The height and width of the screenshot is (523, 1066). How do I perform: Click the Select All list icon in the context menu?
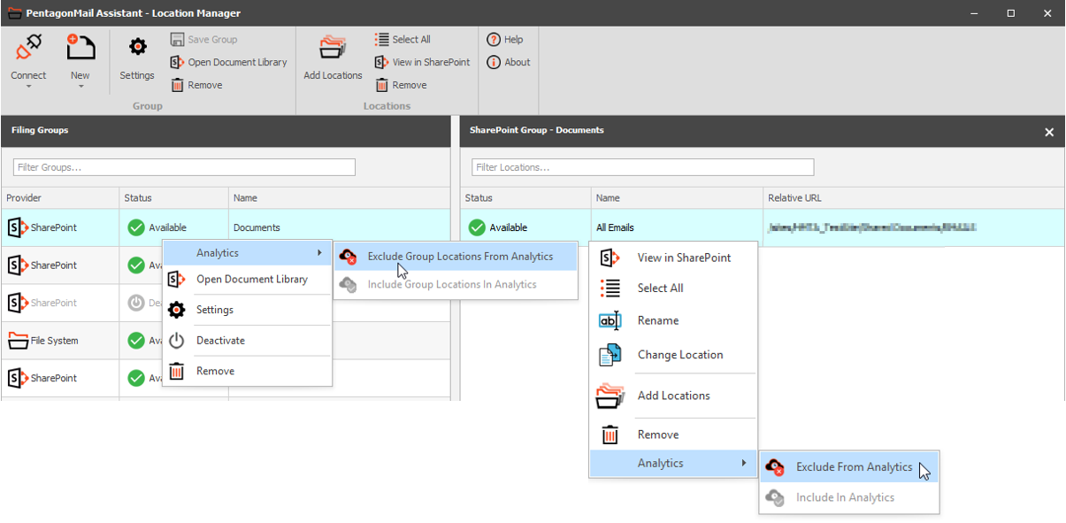[x=610, y=288]
